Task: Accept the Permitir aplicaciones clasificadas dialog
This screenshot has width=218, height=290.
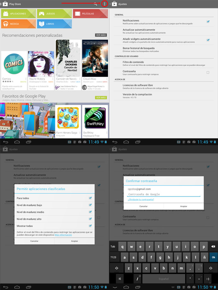Action: coord(75,241)
